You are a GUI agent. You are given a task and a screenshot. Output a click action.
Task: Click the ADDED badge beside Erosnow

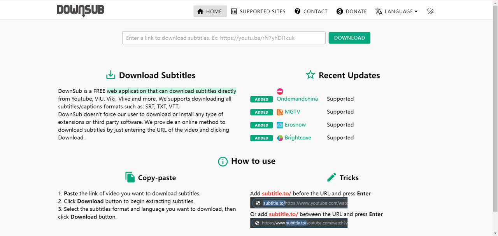point(261,125)
